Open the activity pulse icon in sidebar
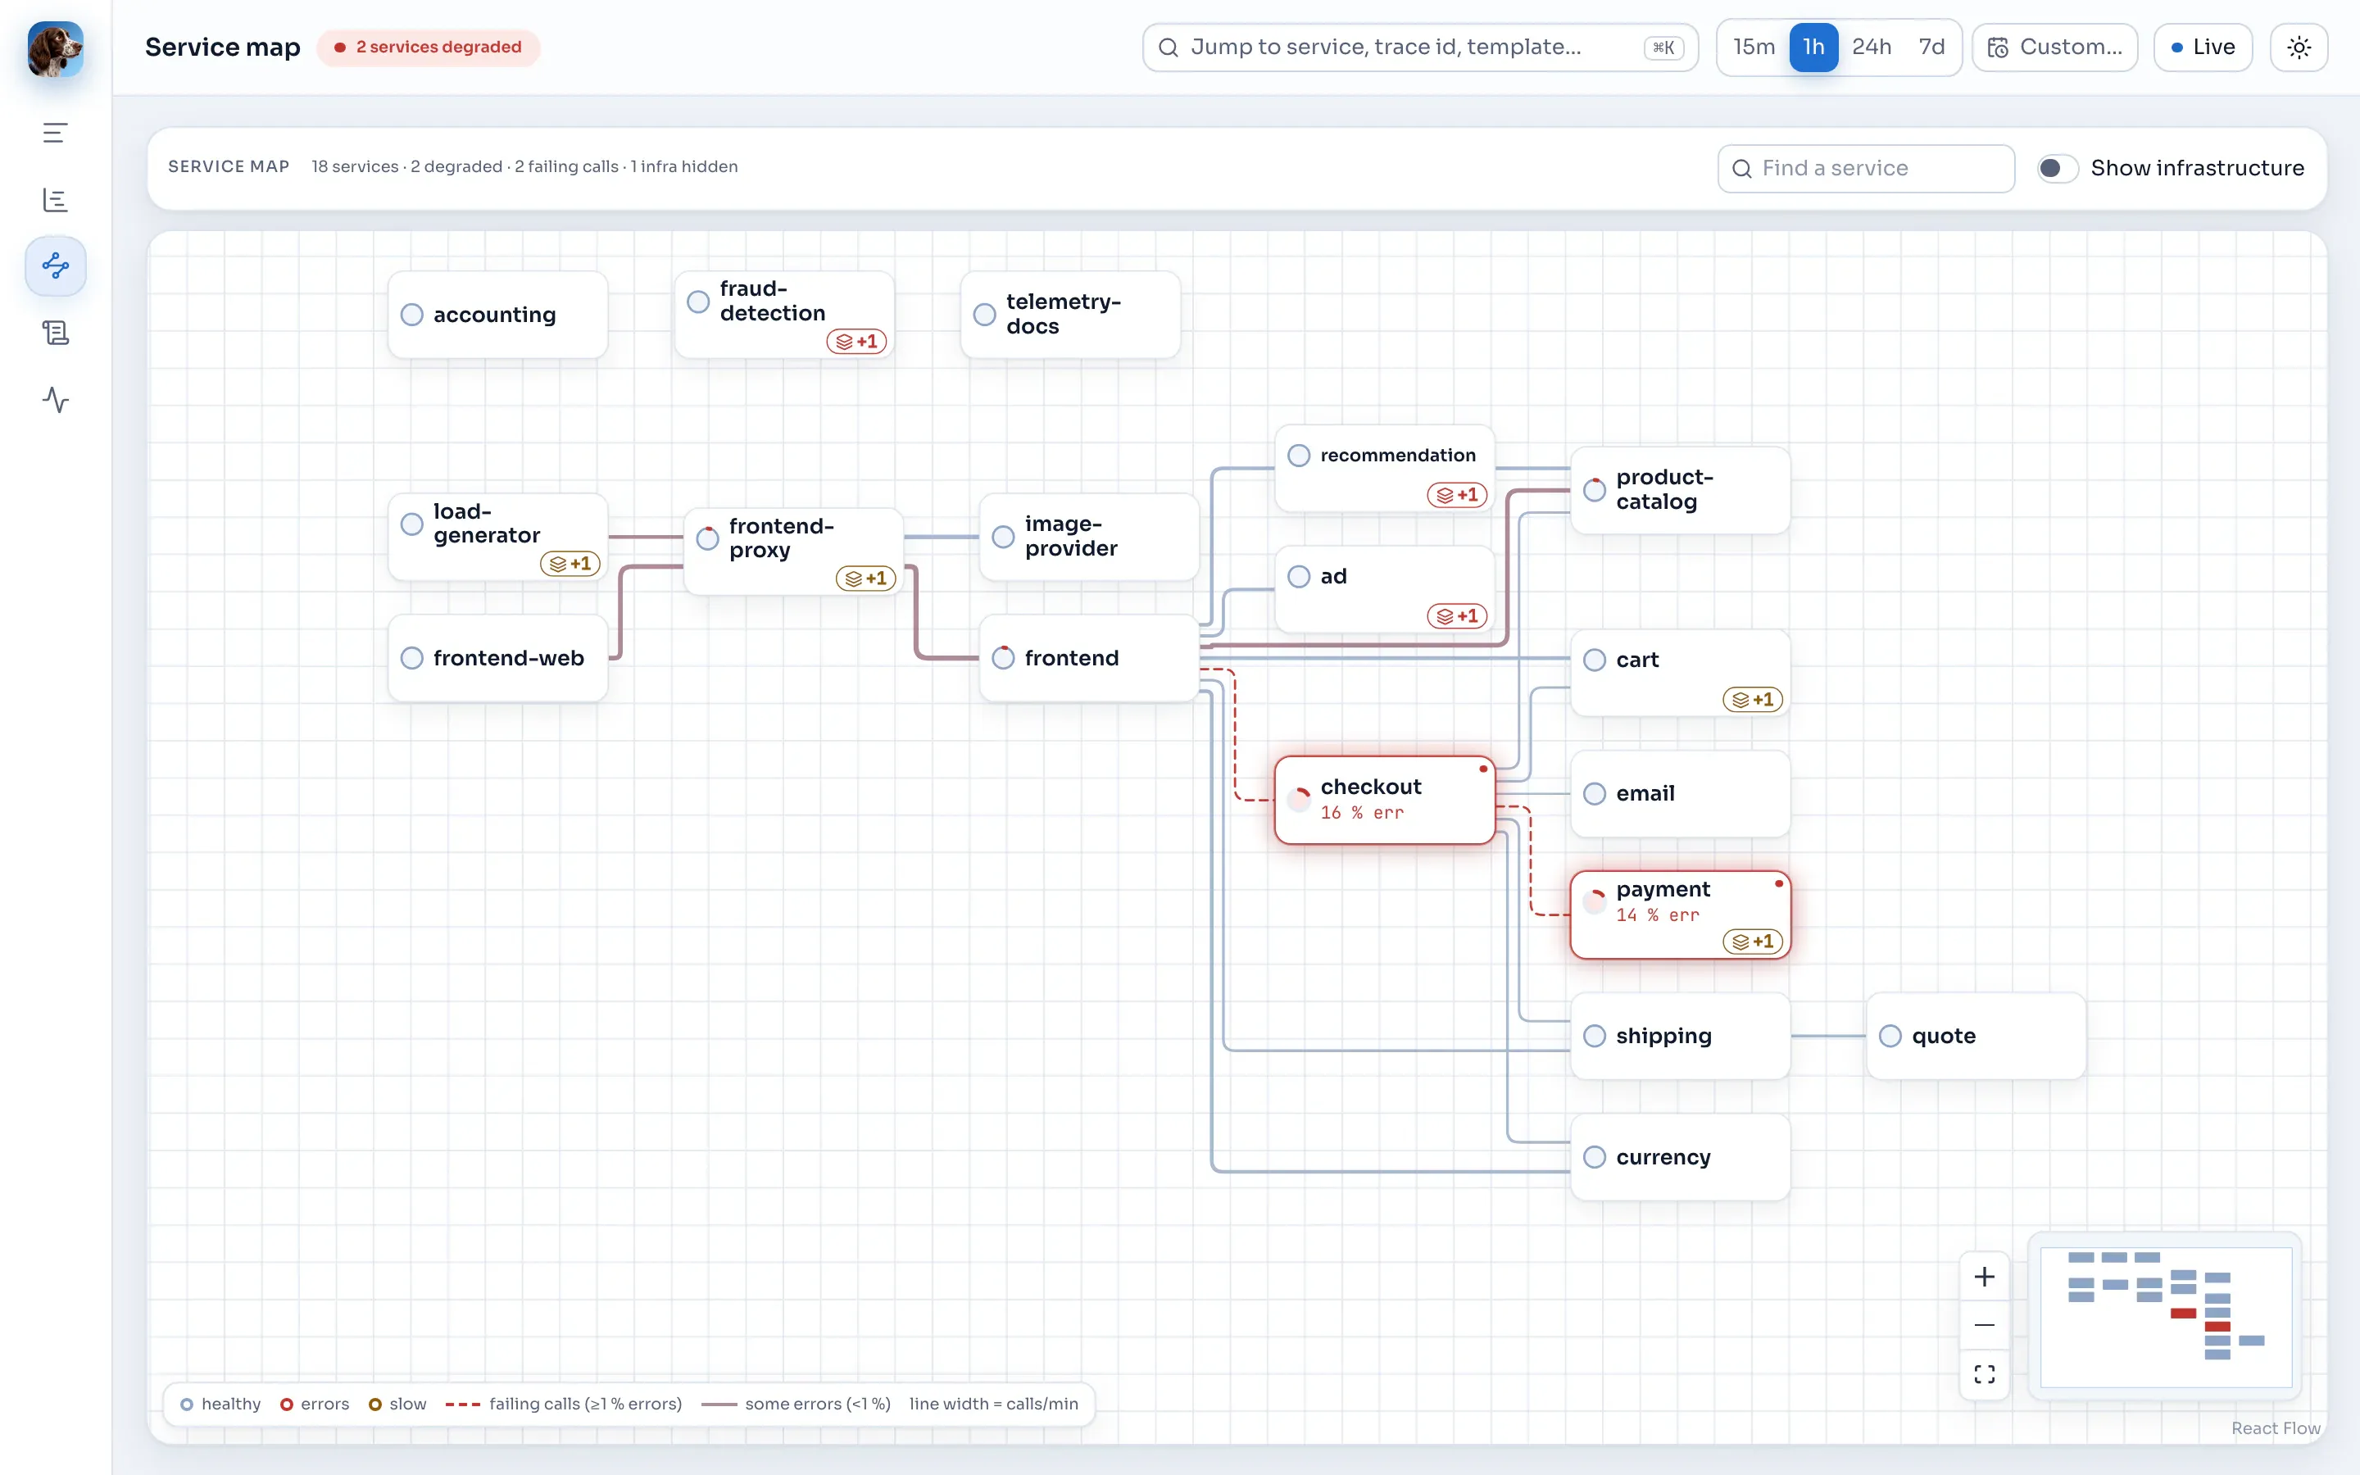This screenshot has width=2360, height=1475. (56, 400)
